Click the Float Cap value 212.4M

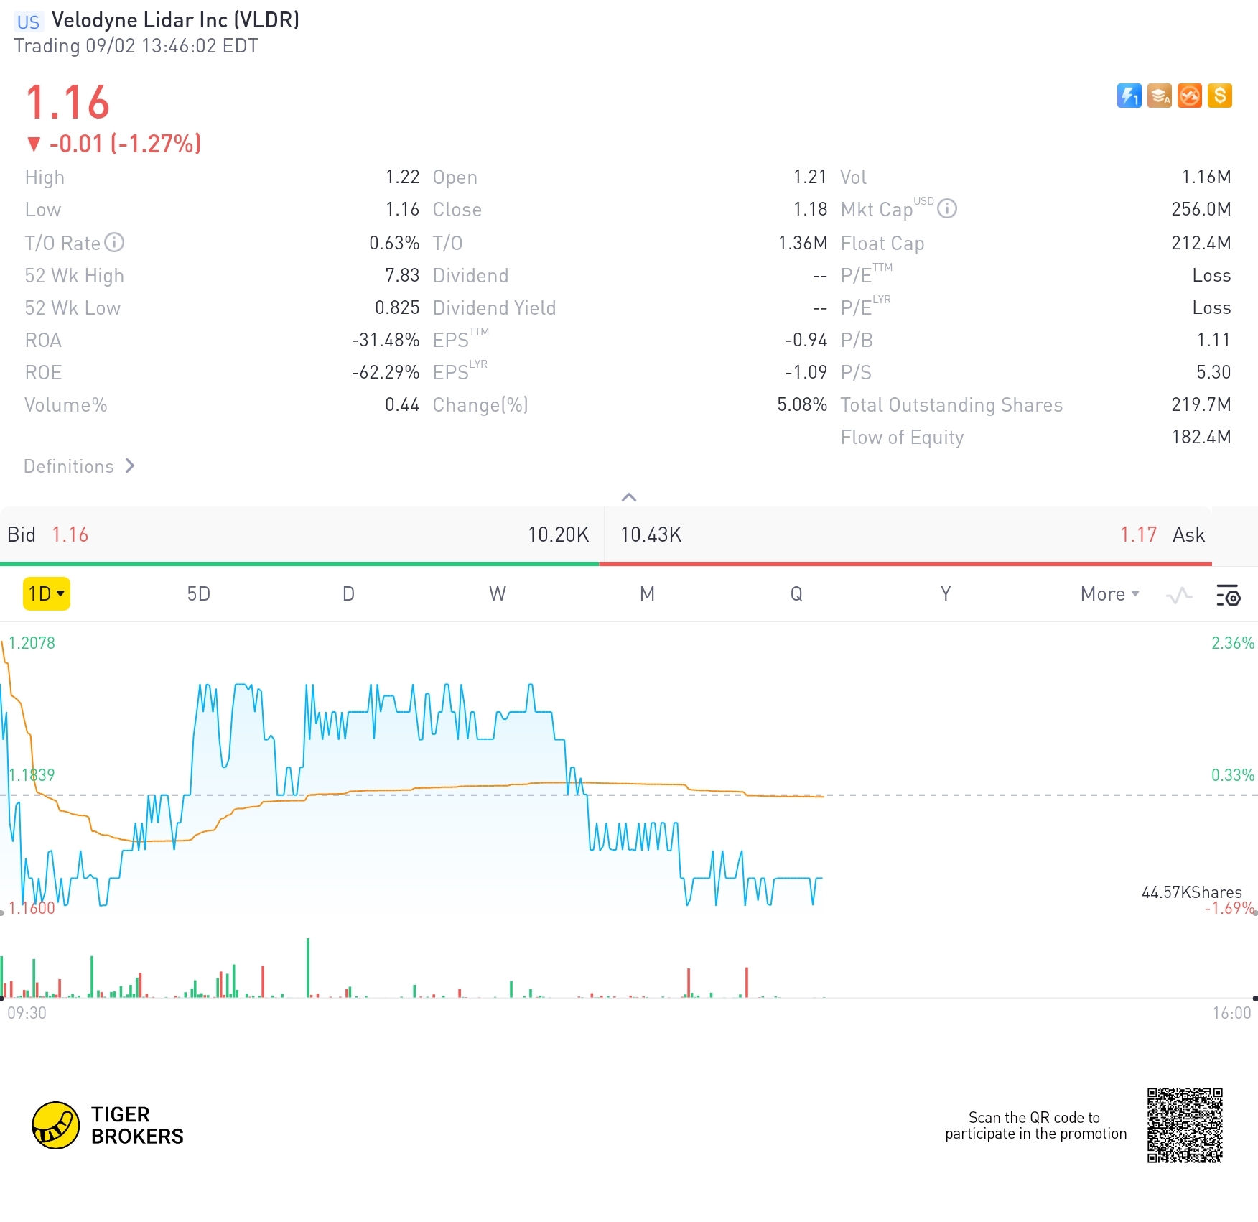1201,243
